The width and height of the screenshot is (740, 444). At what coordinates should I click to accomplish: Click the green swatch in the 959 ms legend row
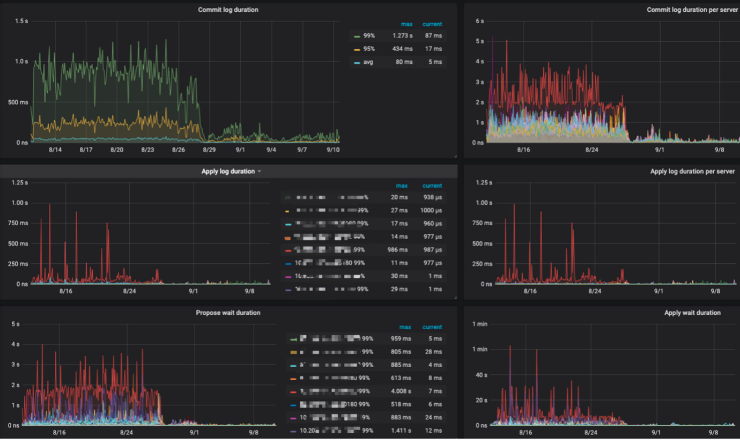coord(293,339)
